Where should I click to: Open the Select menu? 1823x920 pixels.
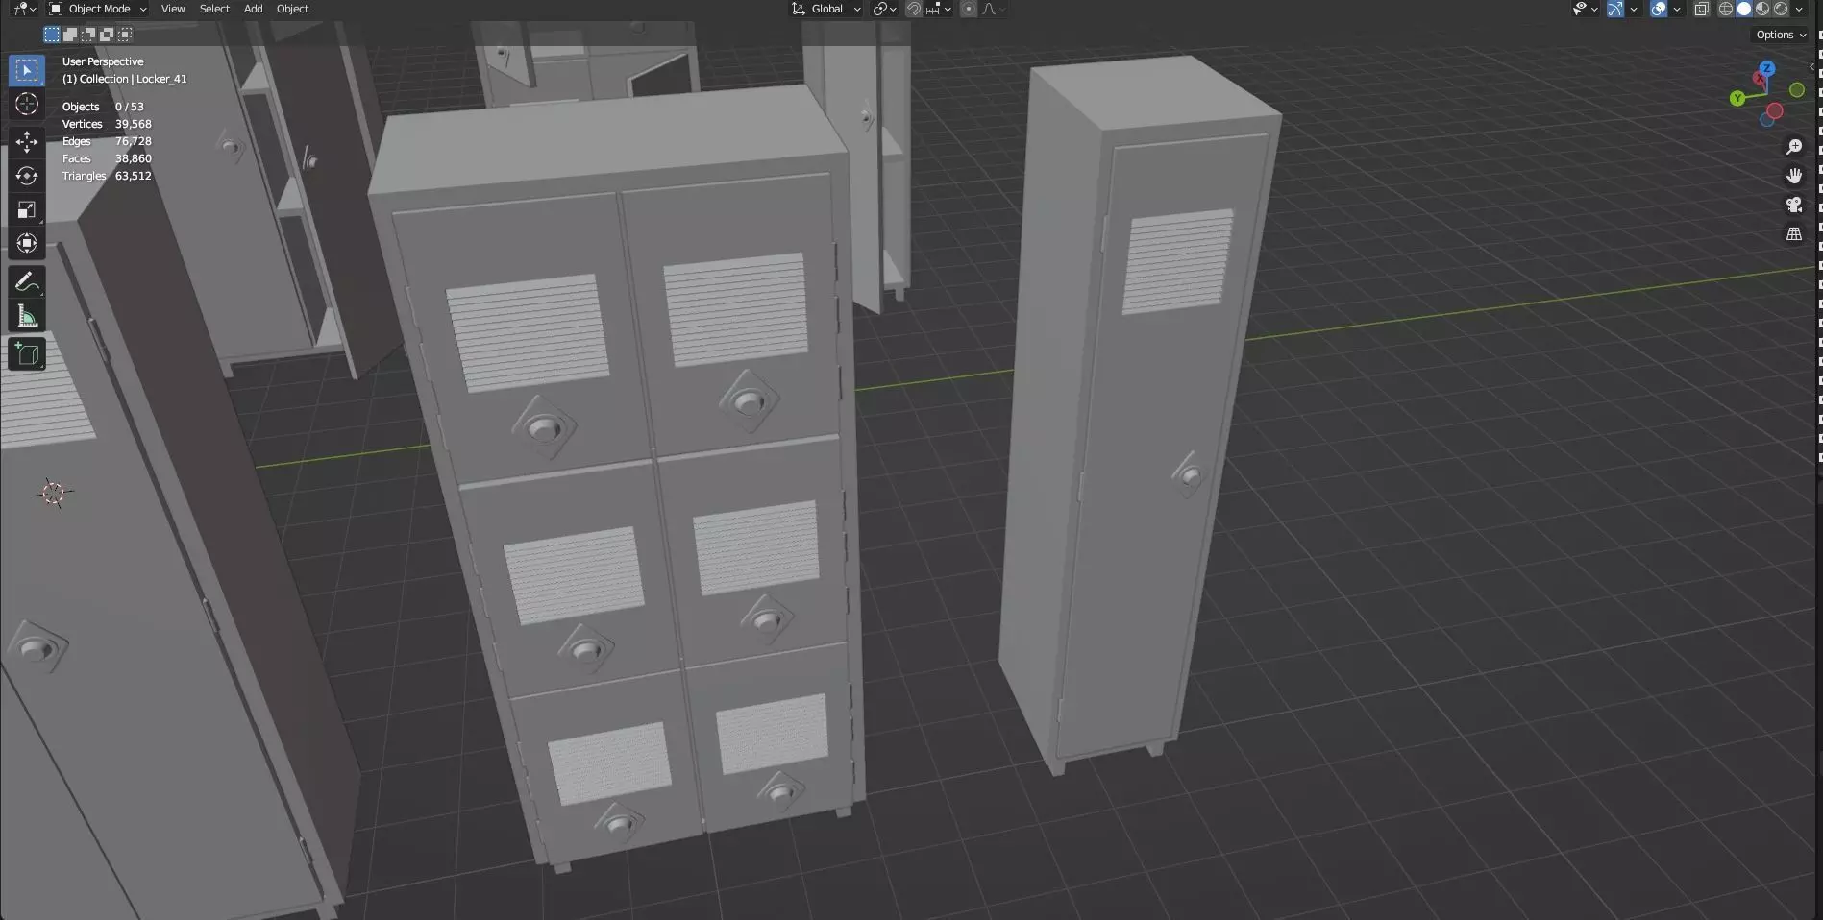pos(214,9)
